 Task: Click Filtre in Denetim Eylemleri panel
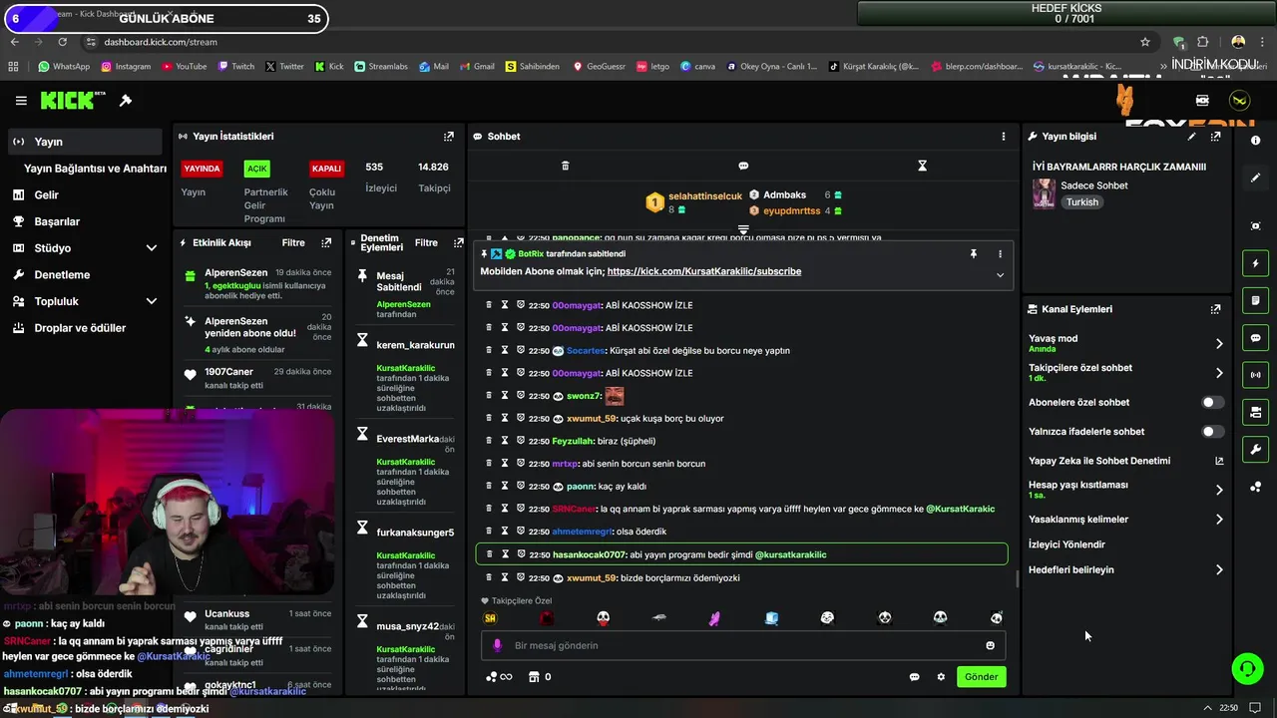(x=426, y=242)
